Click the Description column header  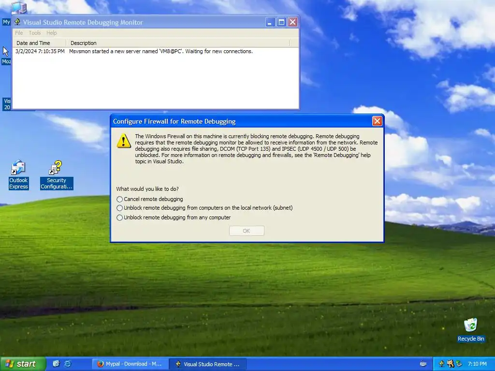[x=178, y=43]
